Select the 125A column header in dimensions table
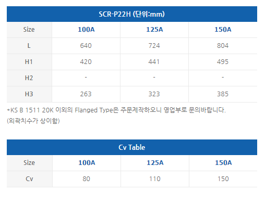This screenshot has height=204, width=265. pyautogui.click(x=154, y=30)
